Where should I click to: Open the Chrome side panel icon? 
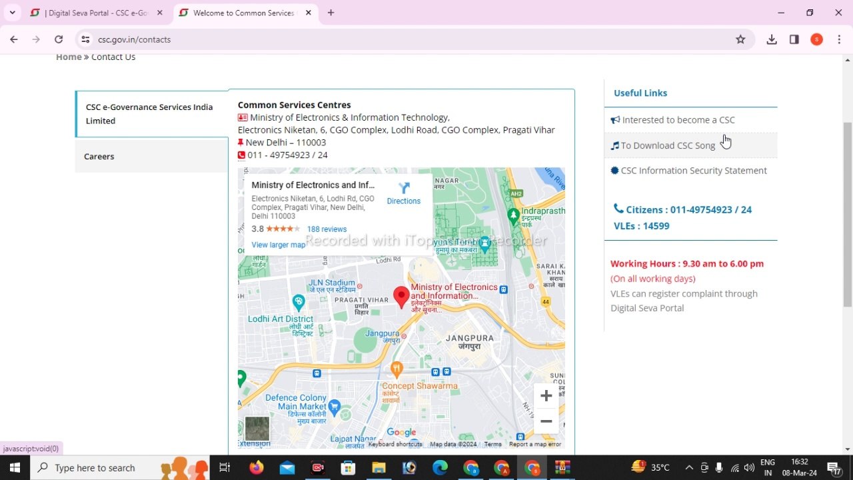(794, 39)
